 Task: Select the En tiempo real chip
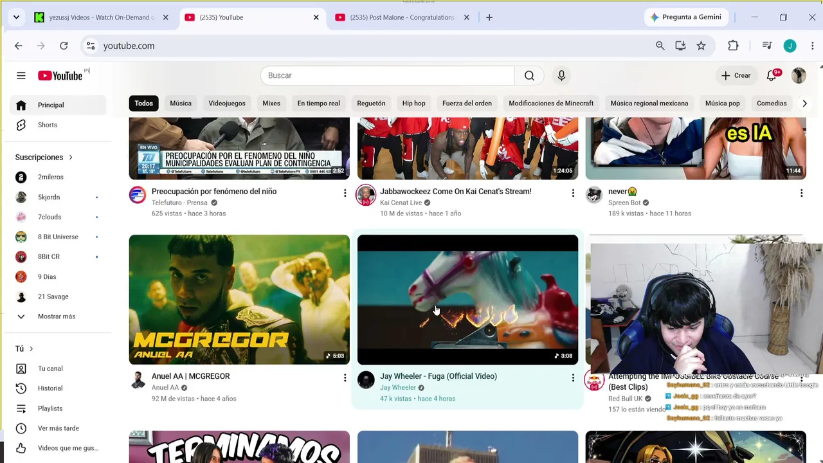[x=318, y=104]
